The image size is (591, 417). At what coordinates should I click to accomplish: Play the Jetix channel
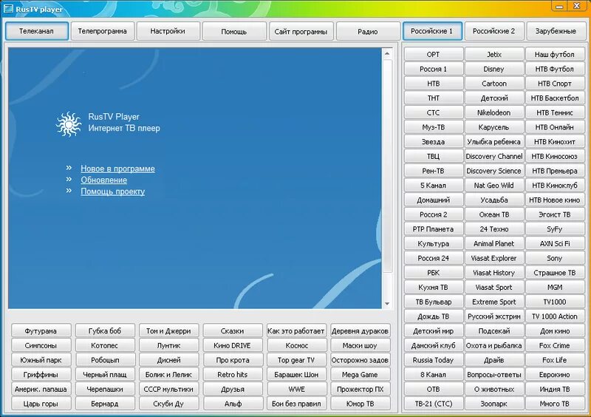(x=493, y=54)
